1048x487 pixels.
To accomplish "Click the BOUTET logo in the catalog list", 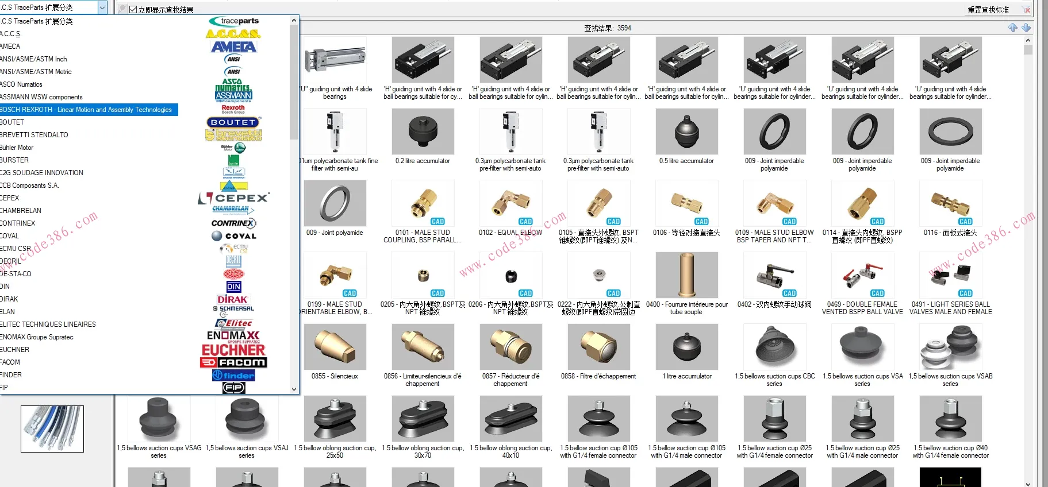I will tap(233, 122).
